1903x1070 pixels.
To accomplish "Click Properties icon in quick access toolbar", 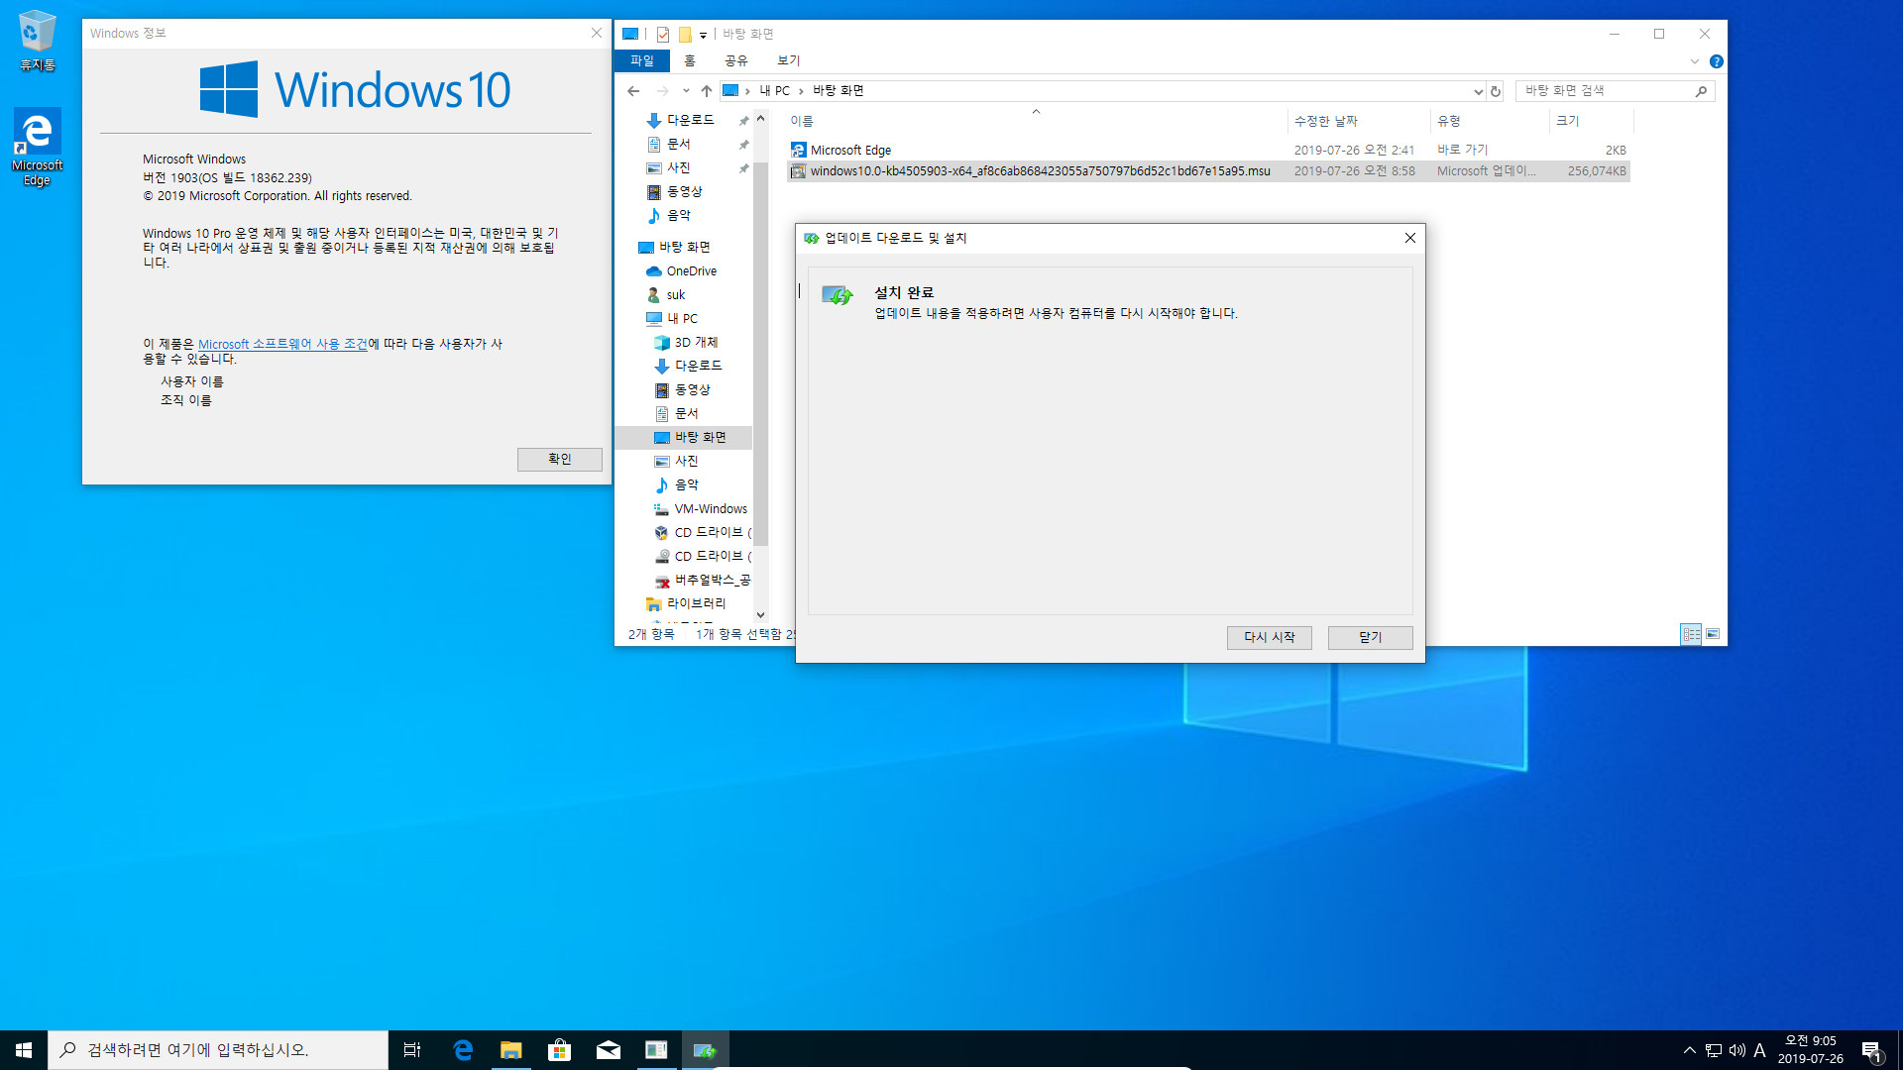I will click(x=663, y=35).
